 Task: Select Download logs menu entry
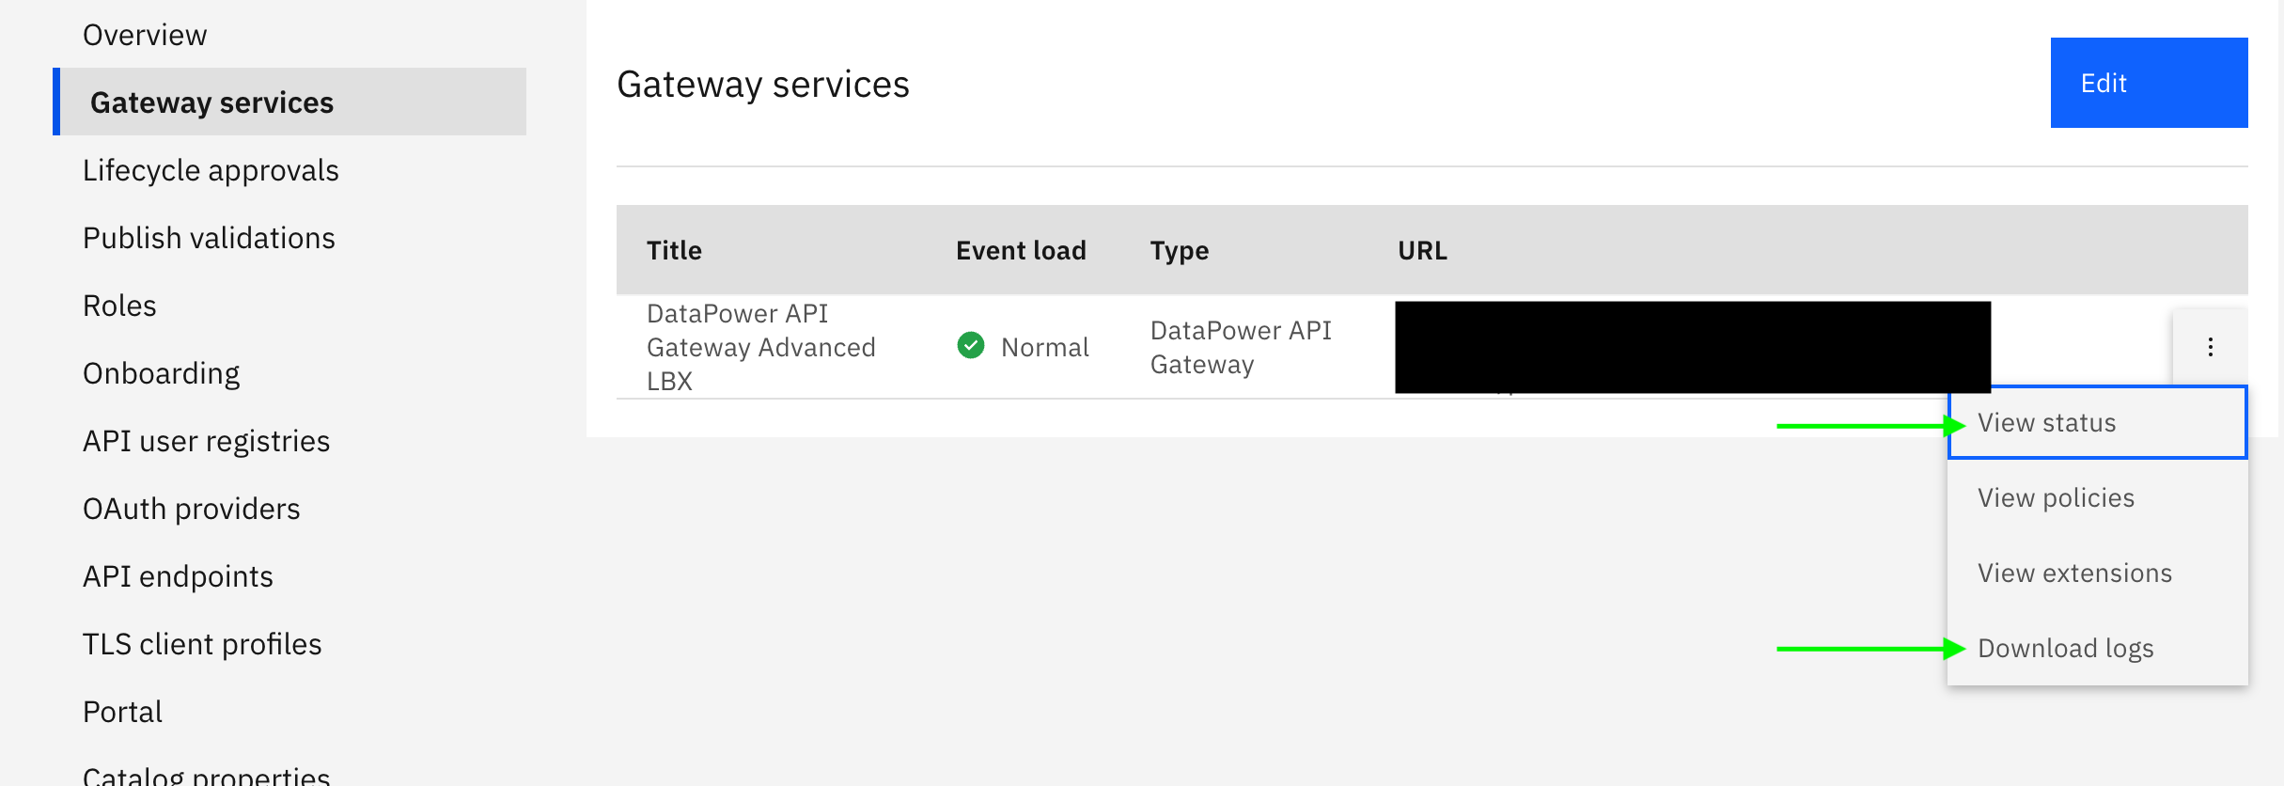click(2065, 649)
